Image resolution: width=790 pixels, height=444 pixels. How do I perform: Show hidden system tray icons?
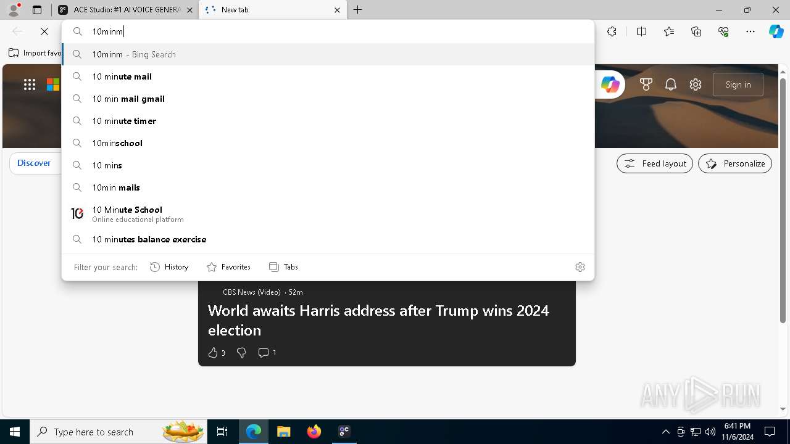(x=665, y=432)
